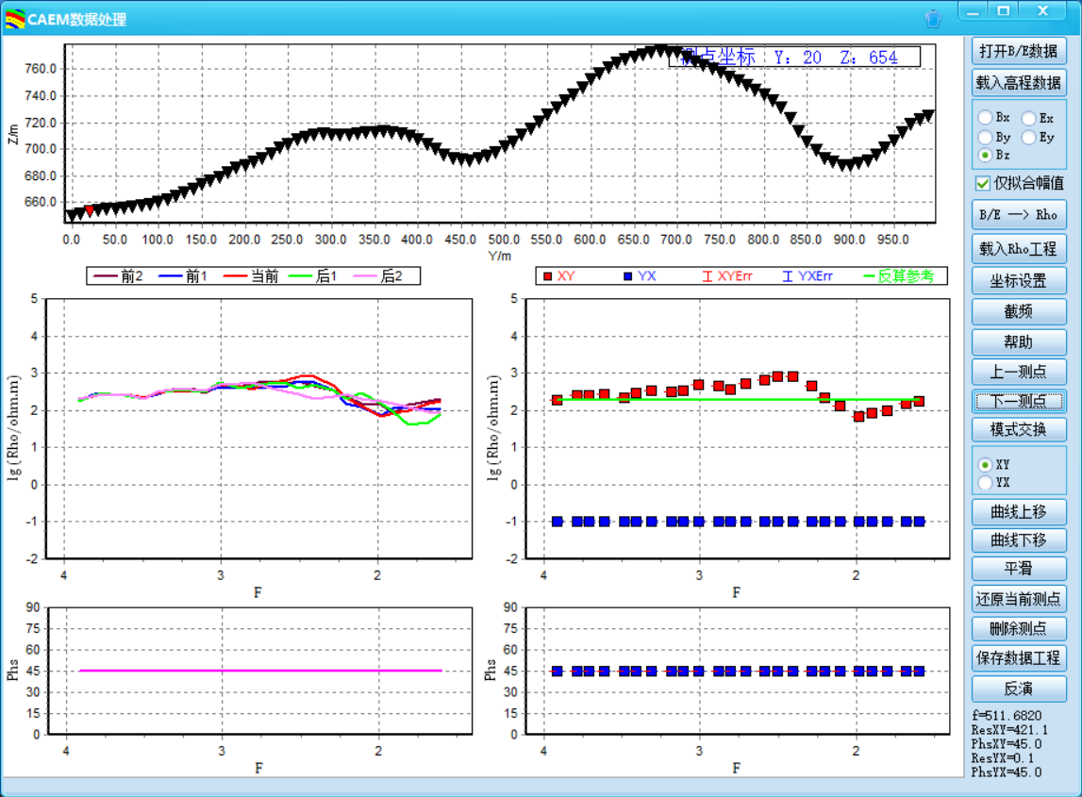The height and width of the screenshot is (797, 1082).
Task: Open the 帮助 help button
Action: 1019,341
